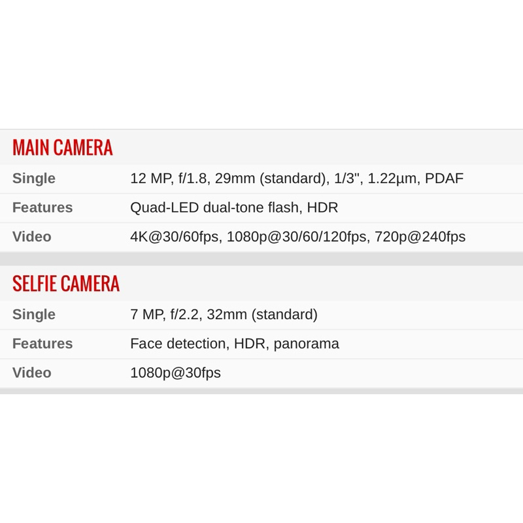Select the Video label under Selfie Camera
Screen dimensions: 523x523
pyautogui.click(x=31, y=373)
